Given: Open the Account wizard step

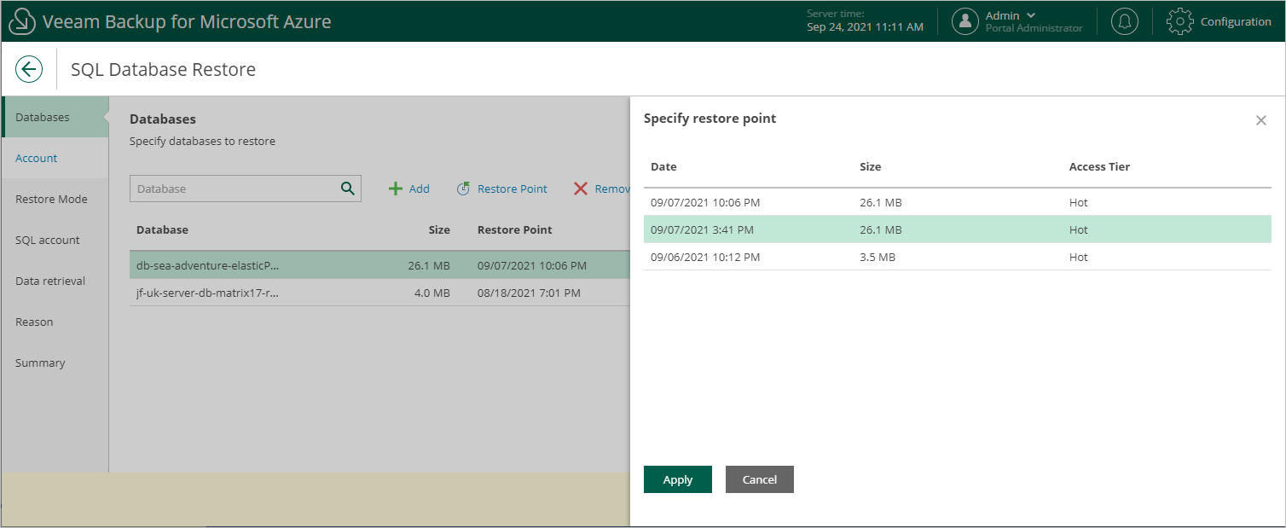Looking at the screenshot, I should click(x=55, y=158).
